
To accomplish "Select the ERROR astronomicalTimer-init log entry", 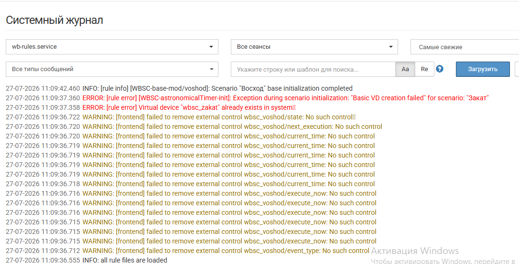I will pos(247,98).
